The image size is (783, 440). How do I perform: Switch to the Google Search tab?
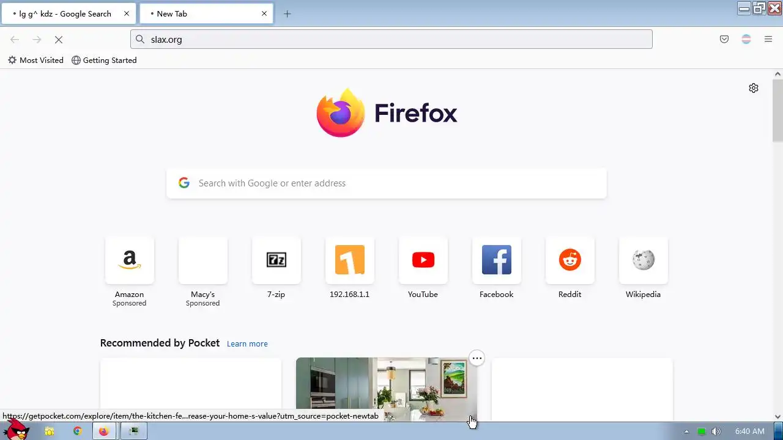click(x=69, y=13)
